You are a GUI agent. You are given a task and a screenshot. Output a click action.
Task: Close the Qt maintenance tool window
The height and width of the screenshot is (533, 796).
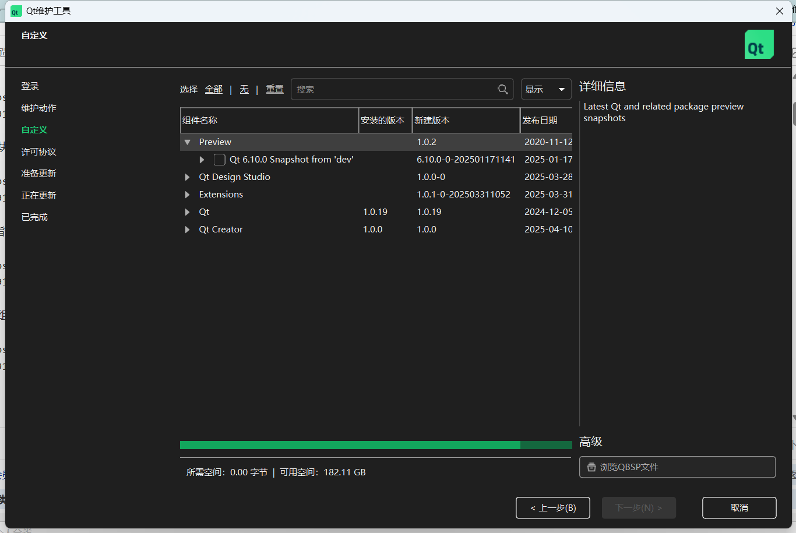[x=780, y=11]
